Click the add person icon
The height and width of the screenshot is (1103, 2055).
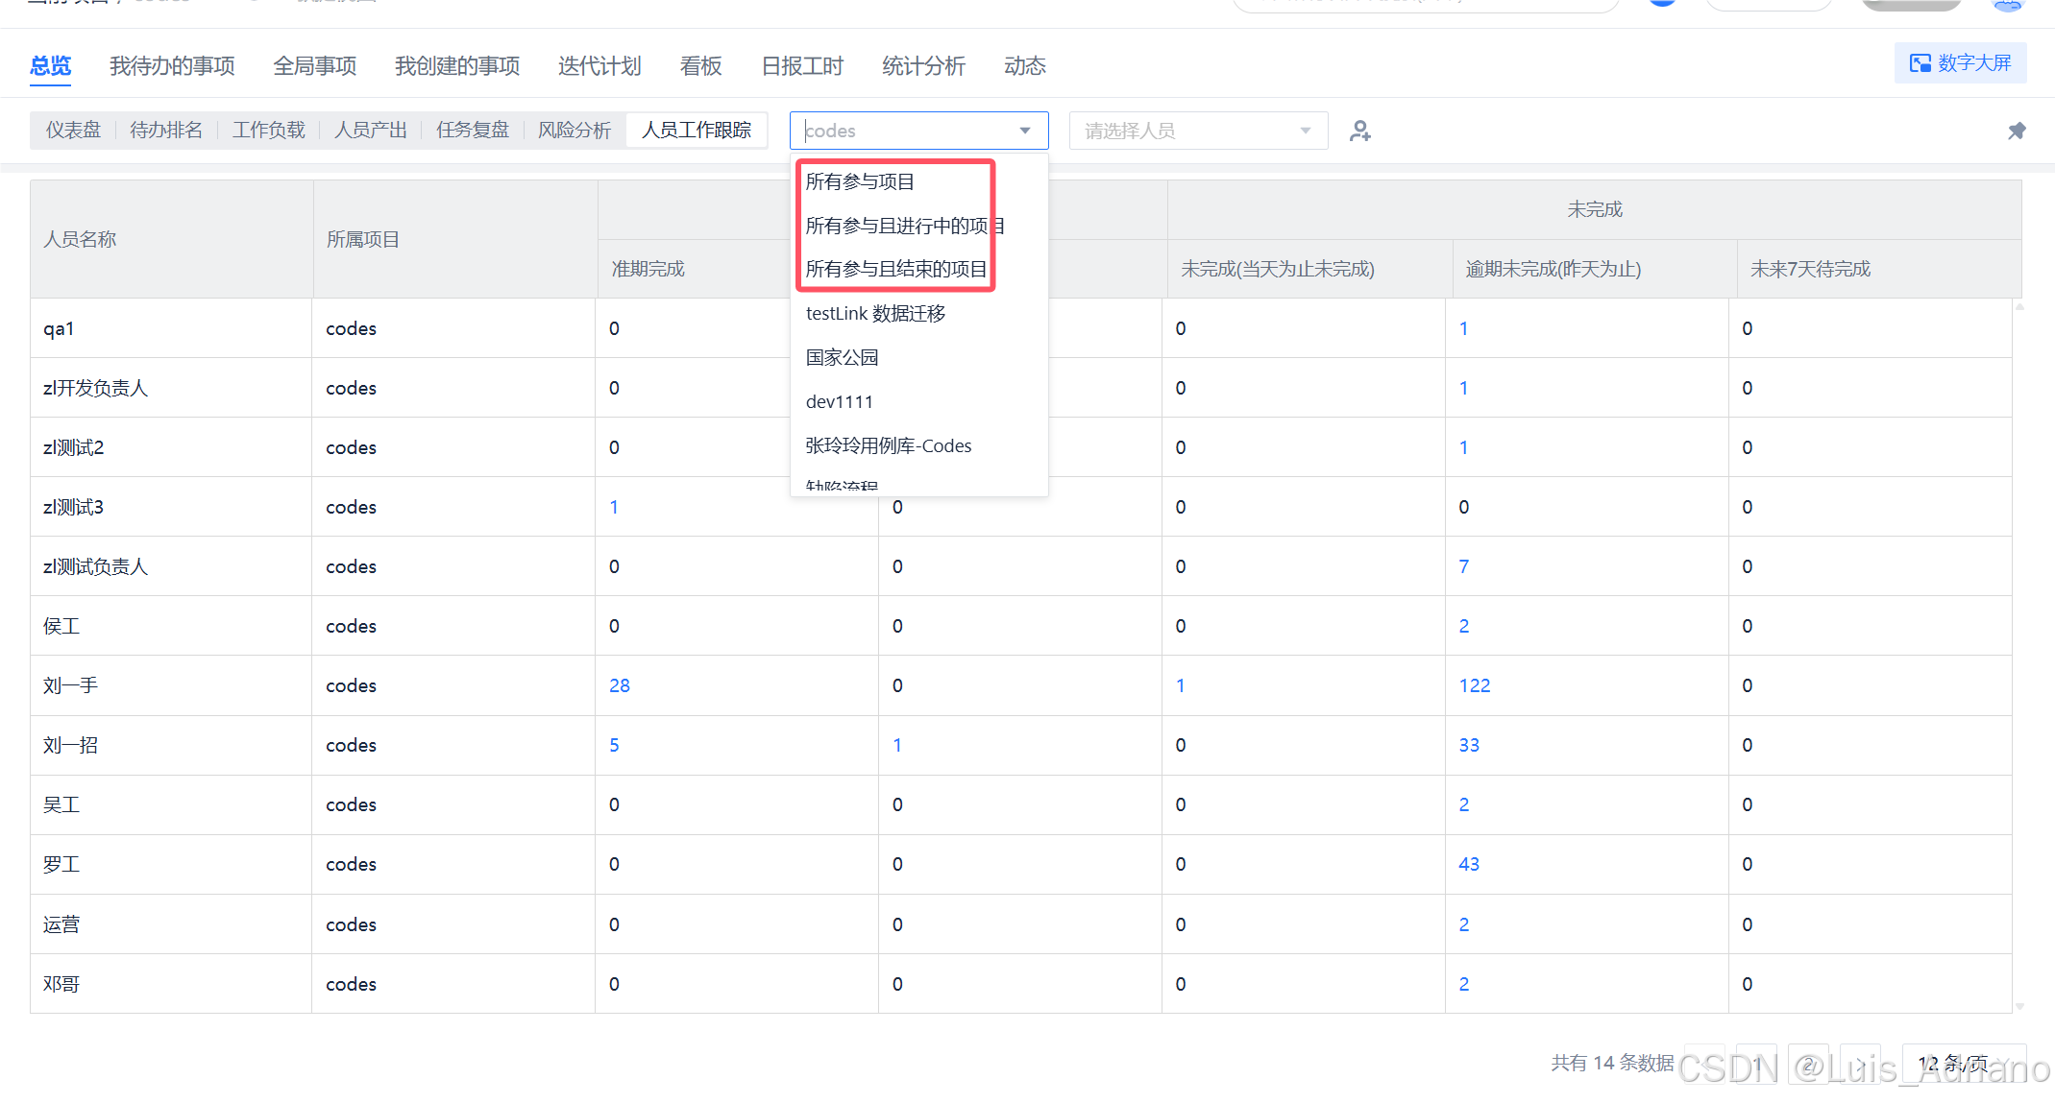click(1359, 131)
